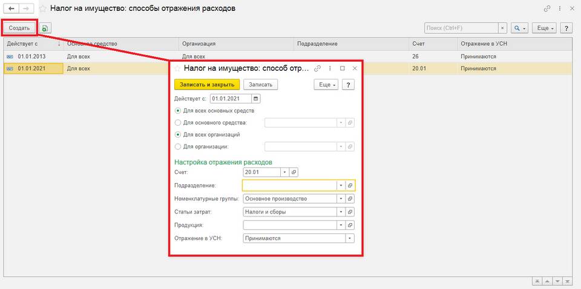Open the dialog Еще menu
This screenshot has width=581, height=289.
(x=326, y=85)
